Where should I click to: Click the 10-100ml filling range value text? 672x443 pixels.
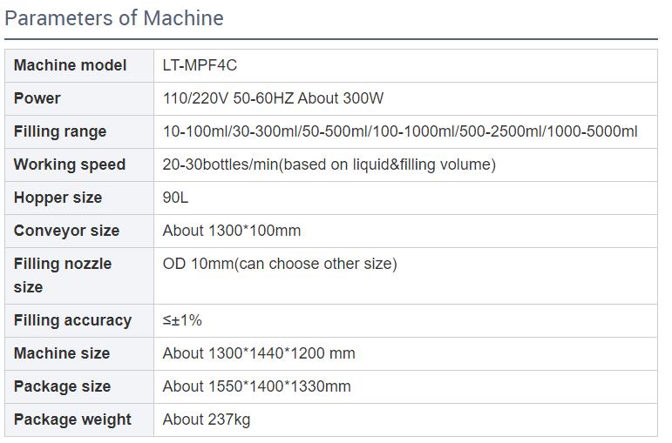pos(400,131)
